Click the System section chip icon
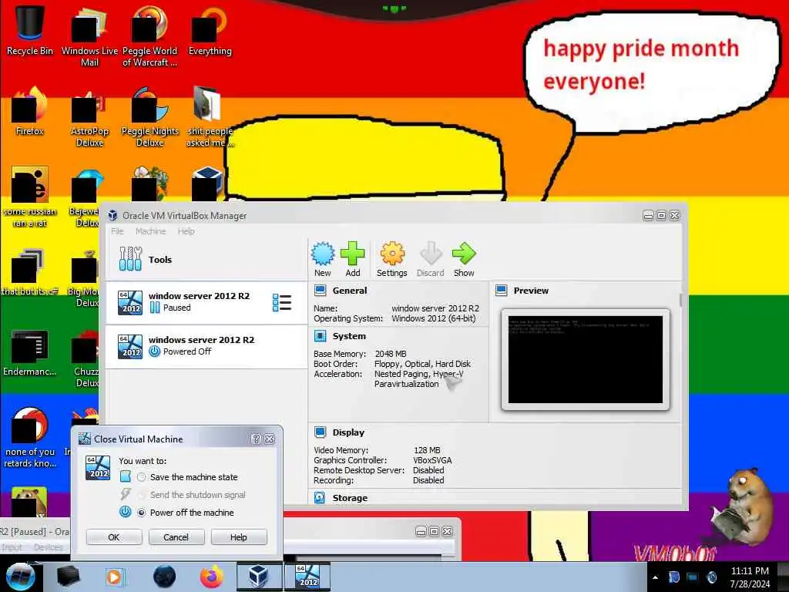789x592 pixels. [x=320, y=336]
